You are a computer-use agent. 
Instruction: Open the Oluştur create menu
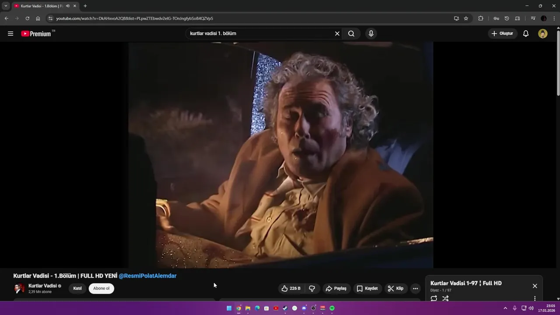point(502,34)
